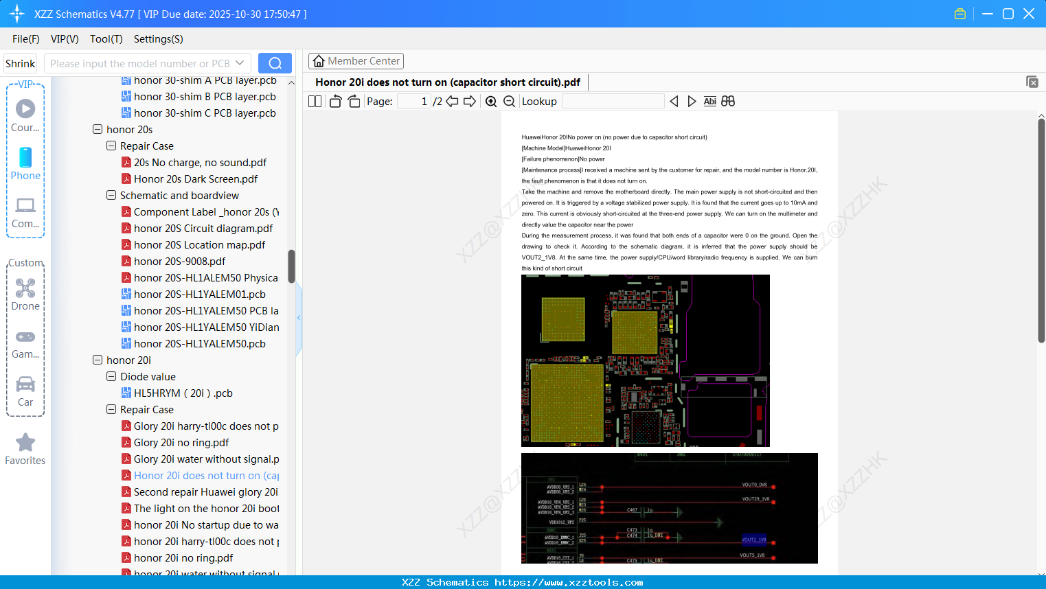
Task: Select the Car category icon
Action: (25, 391)
